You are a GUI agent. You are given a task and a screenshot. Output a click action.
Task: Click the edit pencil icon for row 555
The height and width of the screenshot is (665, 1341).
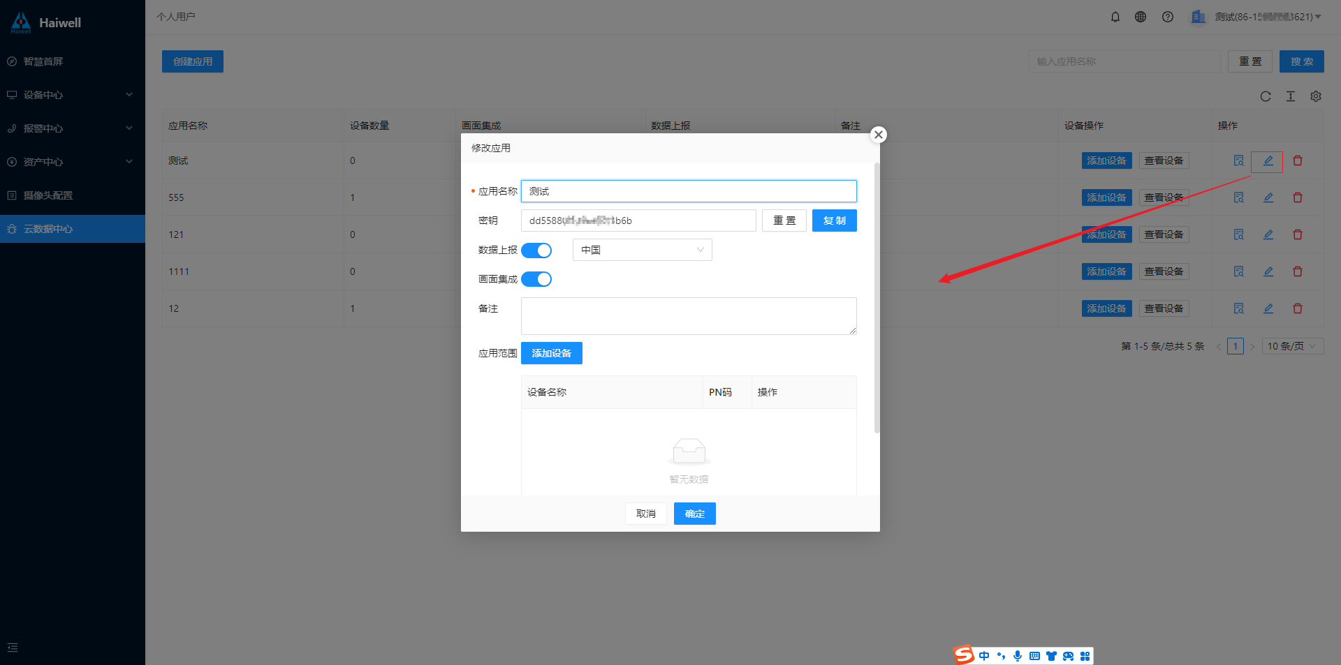coord(1268,197)
